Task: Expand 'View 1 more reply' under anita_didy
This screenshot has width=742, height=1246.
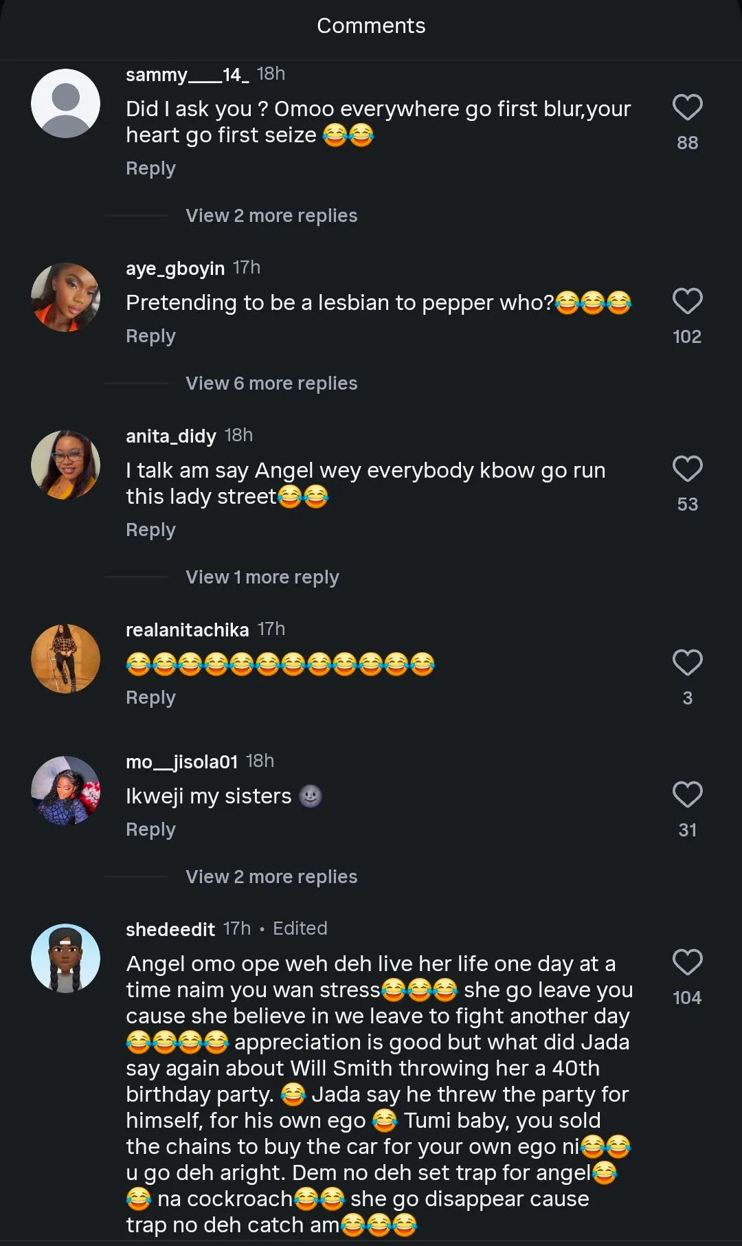Action: pyautogui.click(x=262, y=577)
